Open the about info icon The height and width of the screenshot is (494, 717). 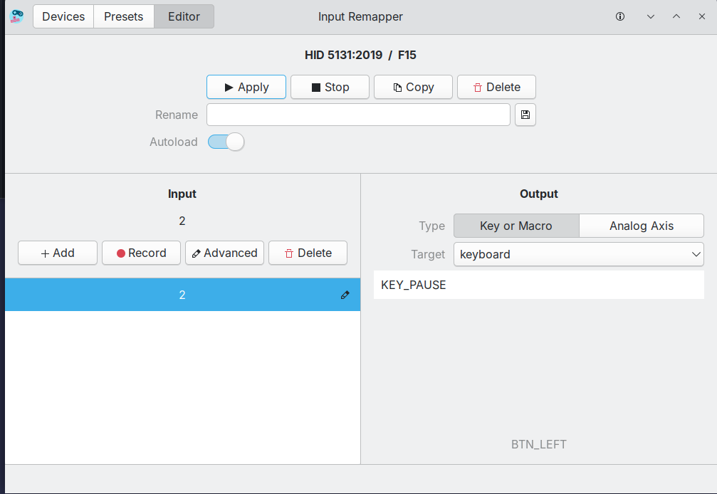coord(620,16)
